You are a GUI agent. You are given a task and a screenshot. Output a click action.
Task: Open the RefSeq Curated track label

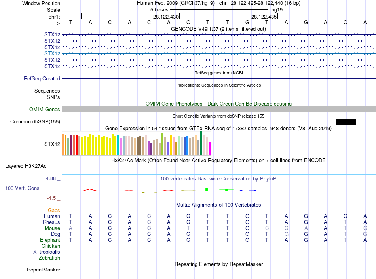click(42, 79)
